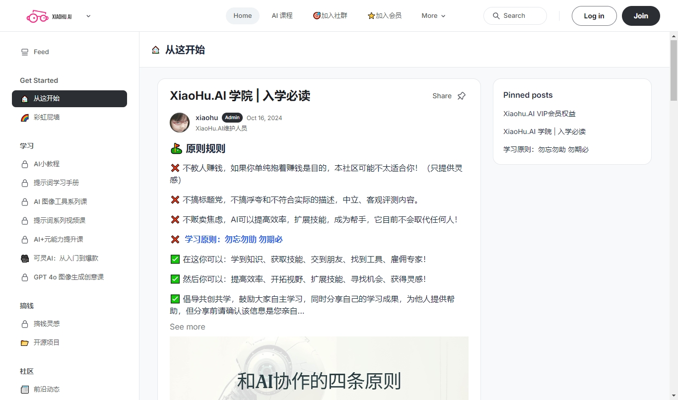The width and height of the screenshot is (678, 400).
Task: Click the Join button
Action: (x=641, y=16)
